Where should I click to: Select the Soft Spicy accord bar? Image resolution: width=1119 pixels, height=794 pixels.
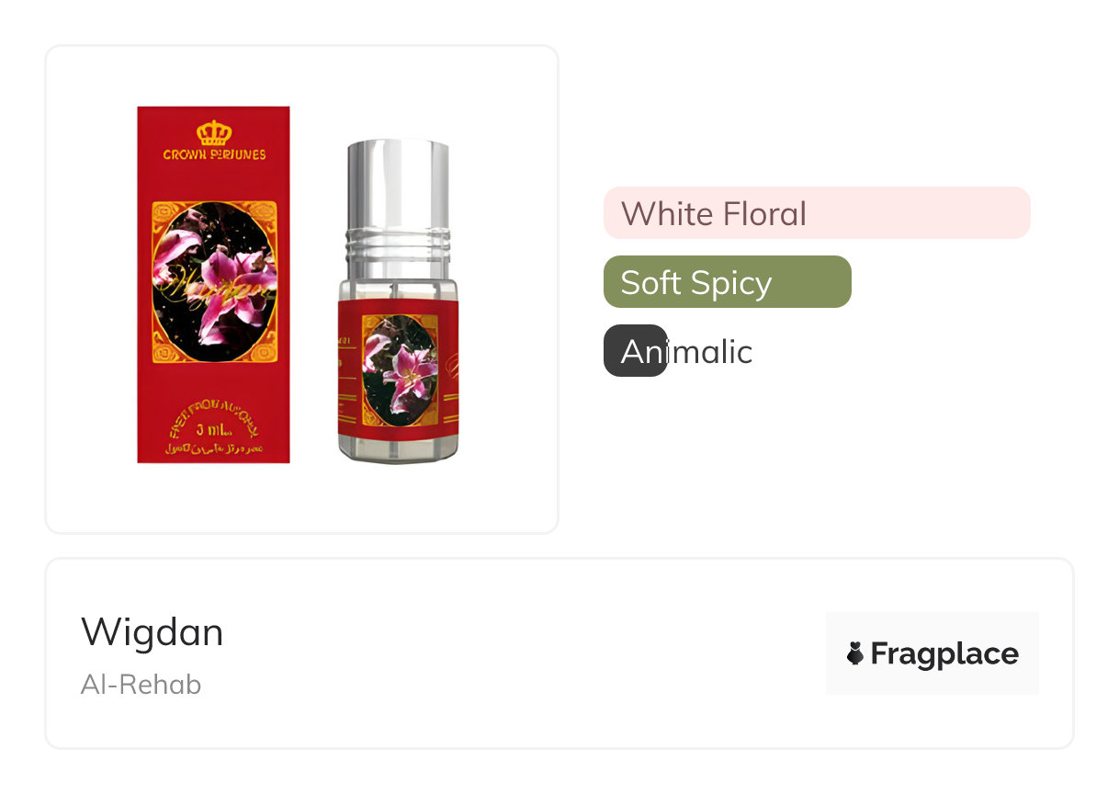click(x=728, y=282)
